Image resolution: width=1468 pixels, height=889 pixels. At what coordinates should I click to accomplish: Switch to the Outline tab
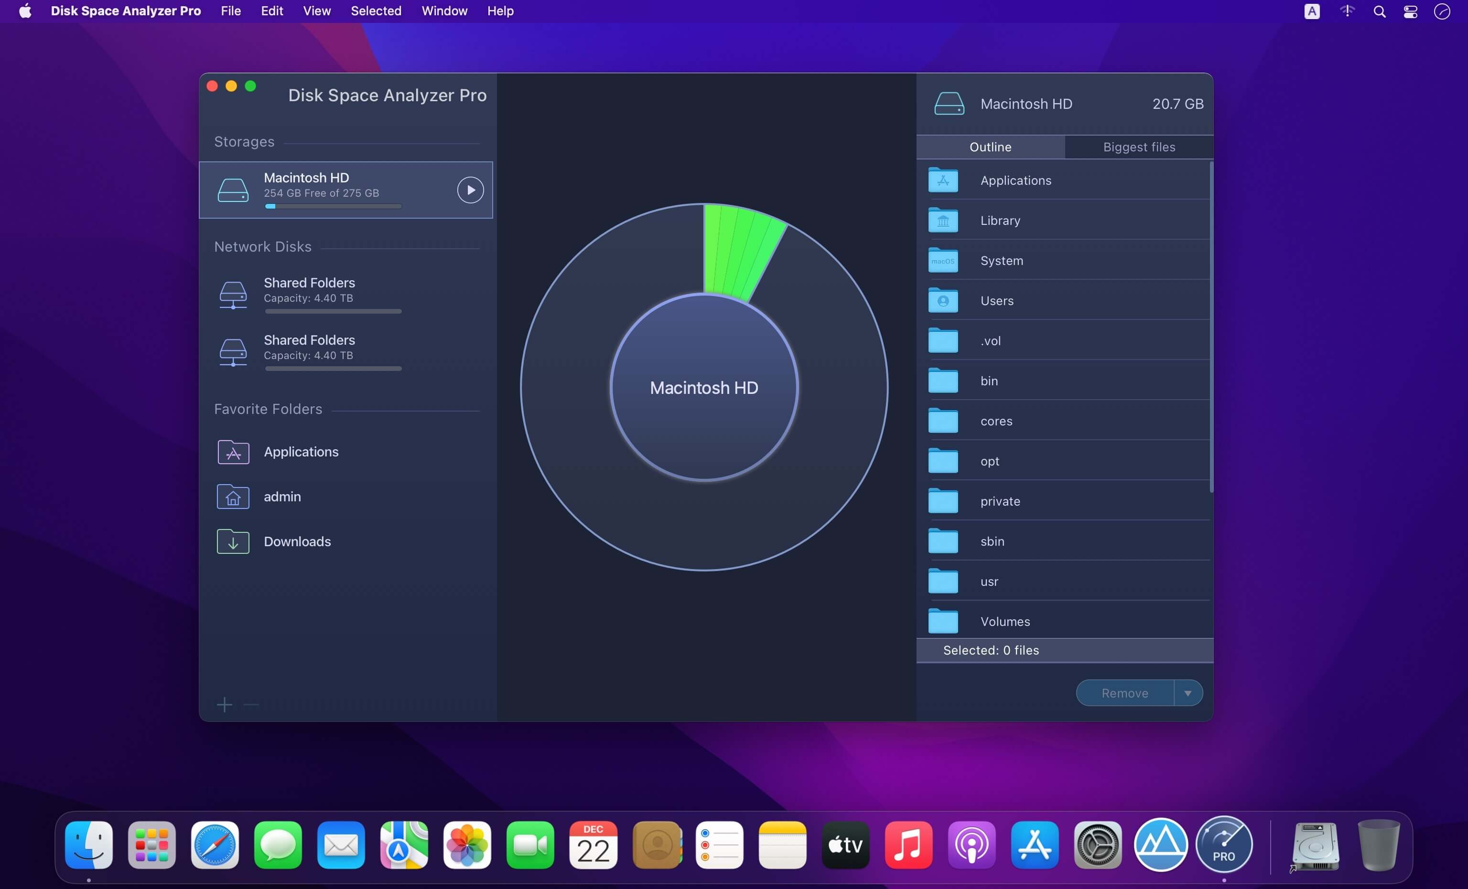990,147
